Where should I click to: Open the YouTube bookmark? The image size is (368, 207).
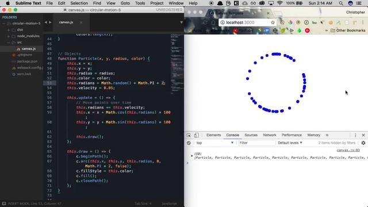[243, 30]
